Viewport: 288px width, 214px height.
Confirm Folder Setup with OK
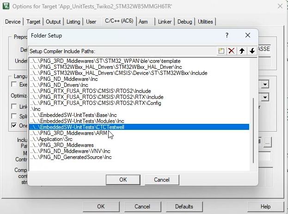123,180
